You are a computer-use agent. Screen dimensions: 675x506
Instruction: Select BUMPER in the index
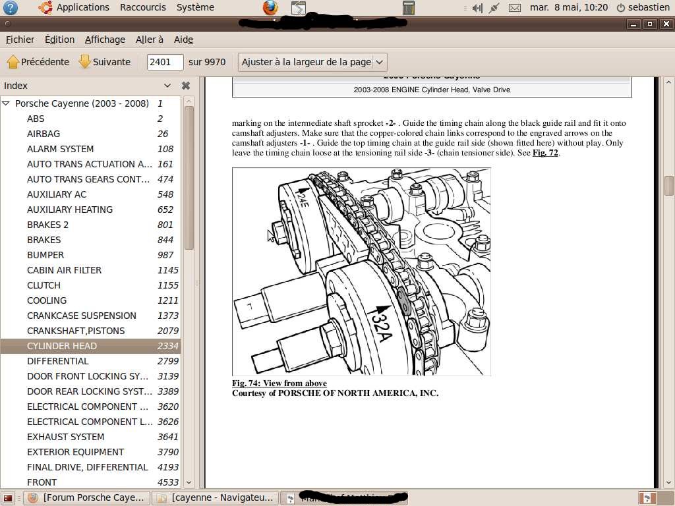tap(90, 255)
